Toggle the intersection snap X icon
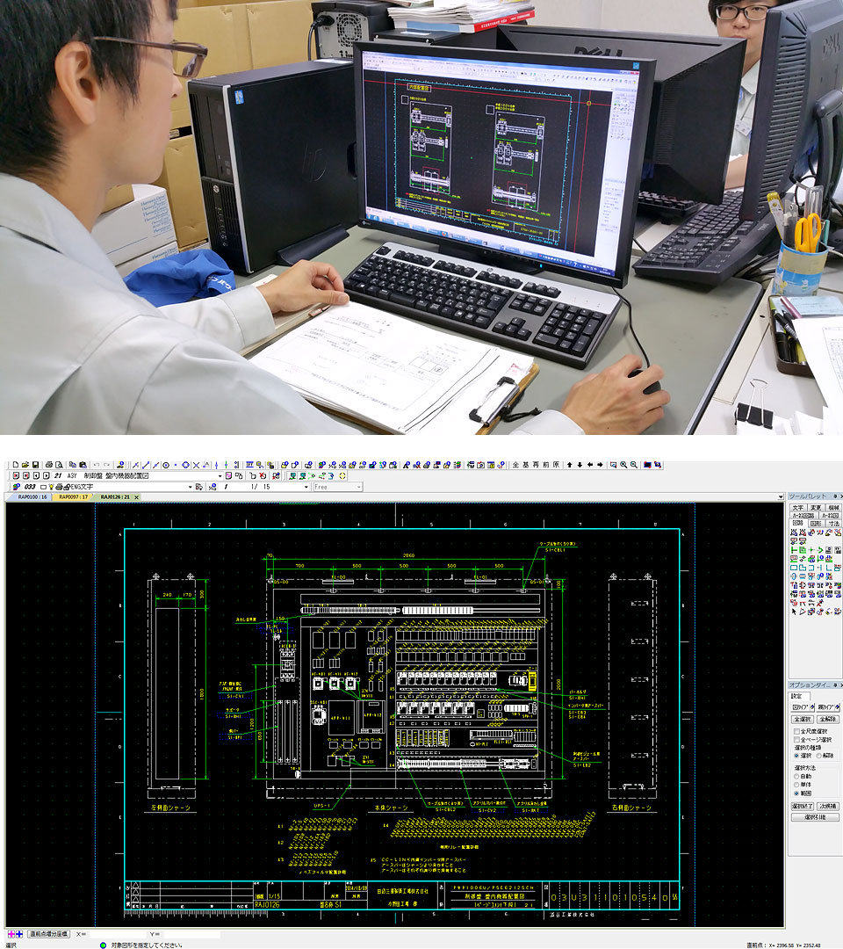 point(196,465)
